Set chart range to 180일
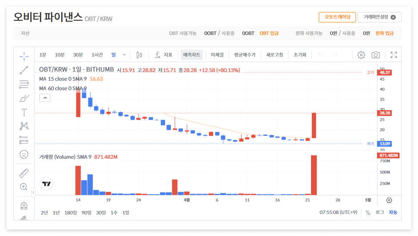Image resolution: width=418 pixels, height=236 pixels. (70, 213)
